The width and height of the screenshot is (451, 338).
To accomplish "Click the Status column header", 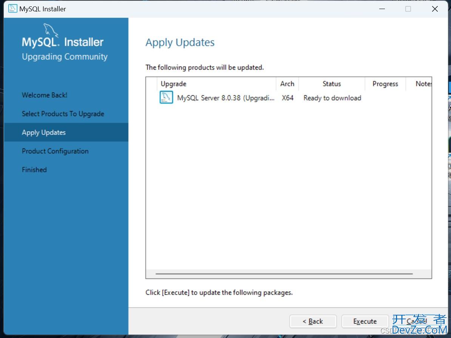I will pyautogui.click(x=332, y=84).
